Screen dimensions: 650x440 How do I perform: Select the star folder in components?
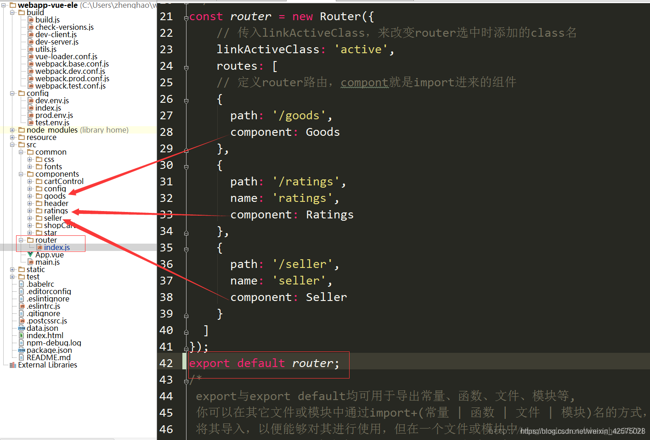pos(51,233)
